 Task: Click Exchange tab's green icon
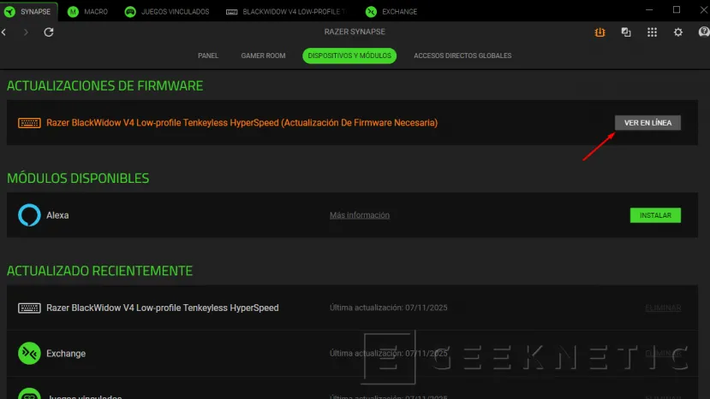click(x=372, y=12)
